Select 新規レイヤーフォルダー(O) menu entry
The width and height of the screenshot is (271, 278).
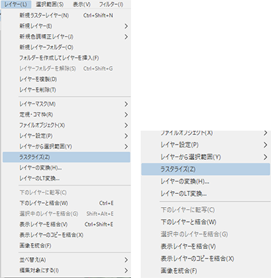click(x=67, y=47)
